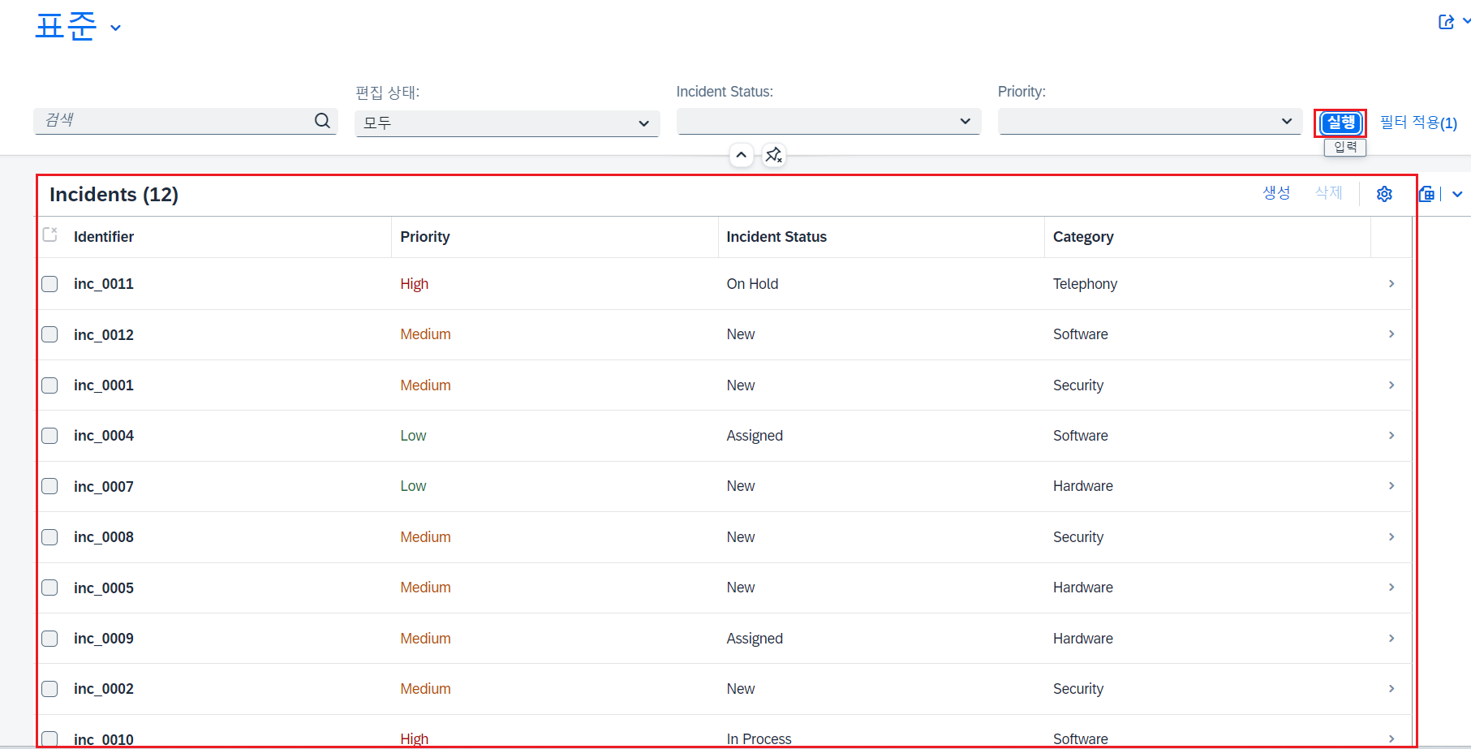
Task: Click the Category column header
Action: [x=1083, y=237]
